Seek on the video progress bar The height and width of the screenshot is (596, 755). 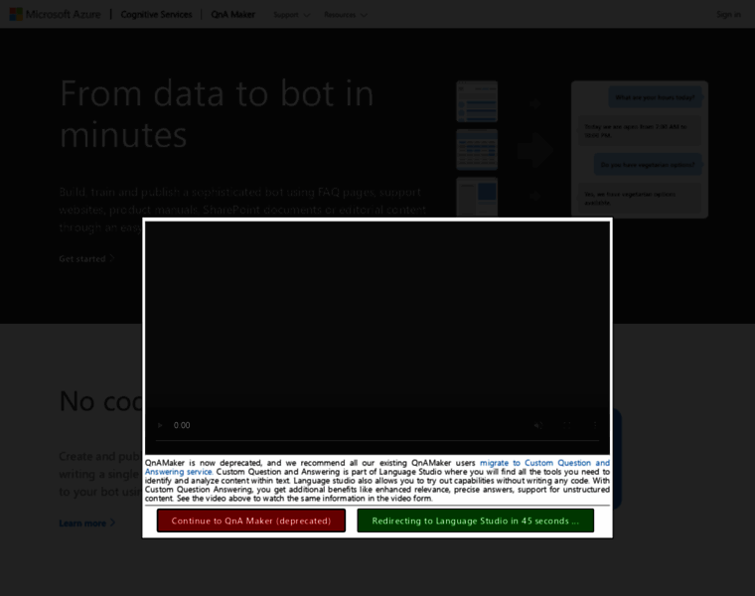(x=377, y=440)
